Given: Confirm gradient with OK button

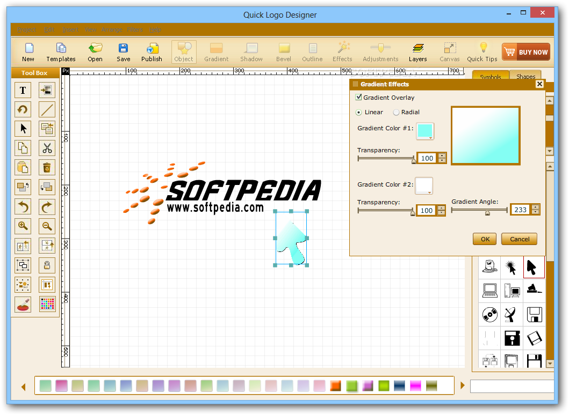Looking at the screenshot, I should (485, 239).
